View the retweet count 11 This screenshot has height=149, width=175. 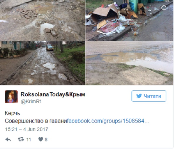coord(28,140)
